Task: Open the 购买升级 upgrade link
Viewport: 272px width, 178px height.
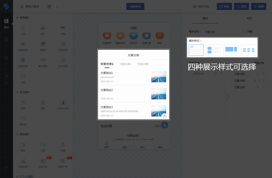Action: click(201, 7)
